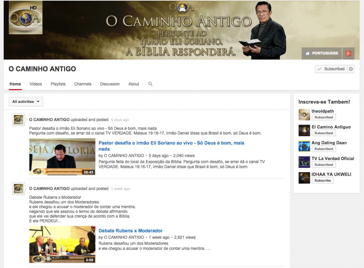This screenshot has width=364, height=268.
Task: Click uploader avatar beside the 1 week ago post
Action: pyautogui.click(x=18, y=189)
